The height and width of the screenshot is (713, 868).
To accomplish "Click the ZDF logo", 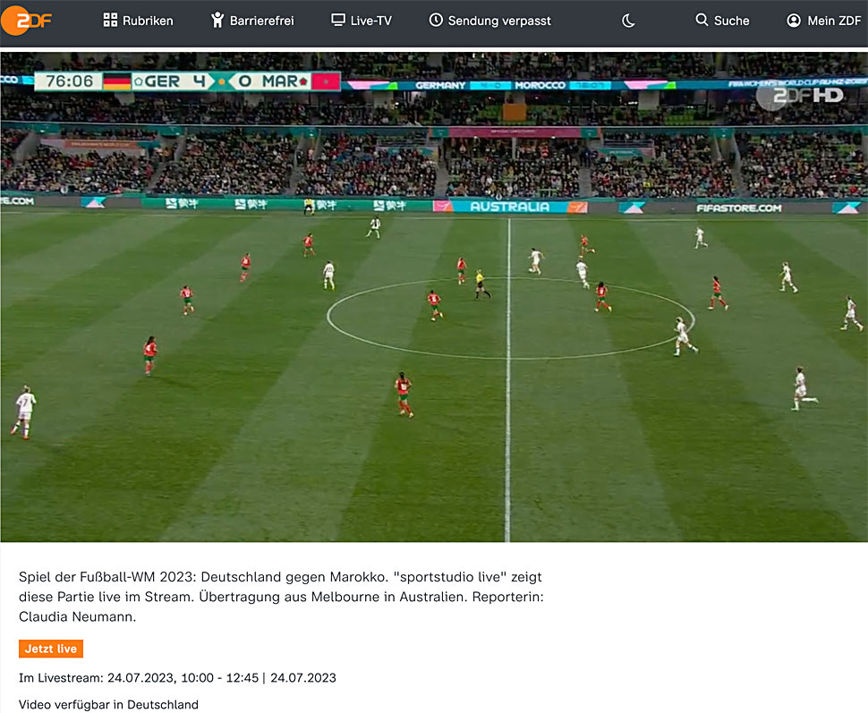I will [26, 21].
